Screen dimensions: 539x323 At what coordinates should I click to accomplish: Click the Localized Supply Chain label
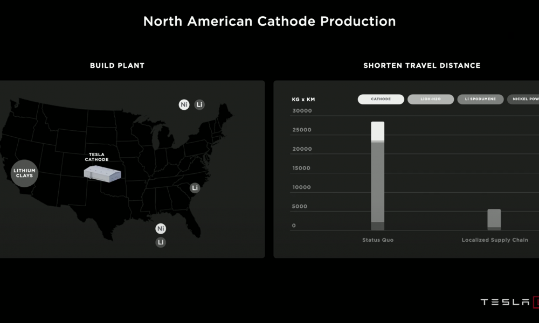495,240
